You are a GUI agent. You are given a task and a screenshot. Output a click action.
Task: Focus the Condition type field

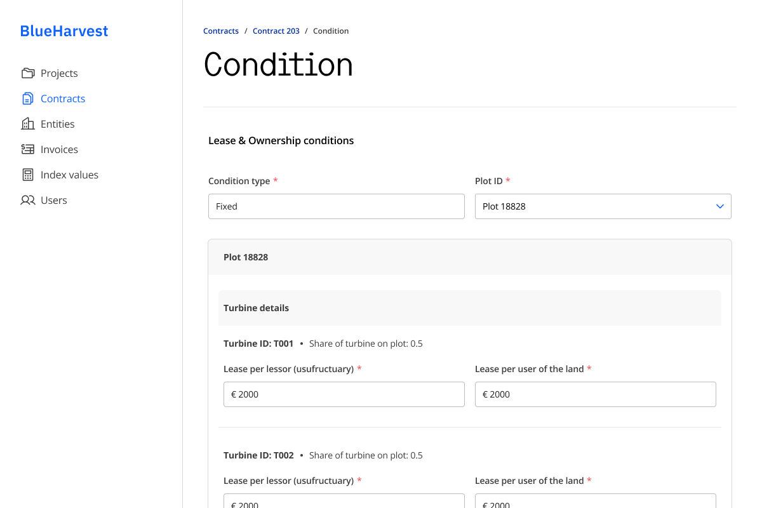click(x=337, y=206)
